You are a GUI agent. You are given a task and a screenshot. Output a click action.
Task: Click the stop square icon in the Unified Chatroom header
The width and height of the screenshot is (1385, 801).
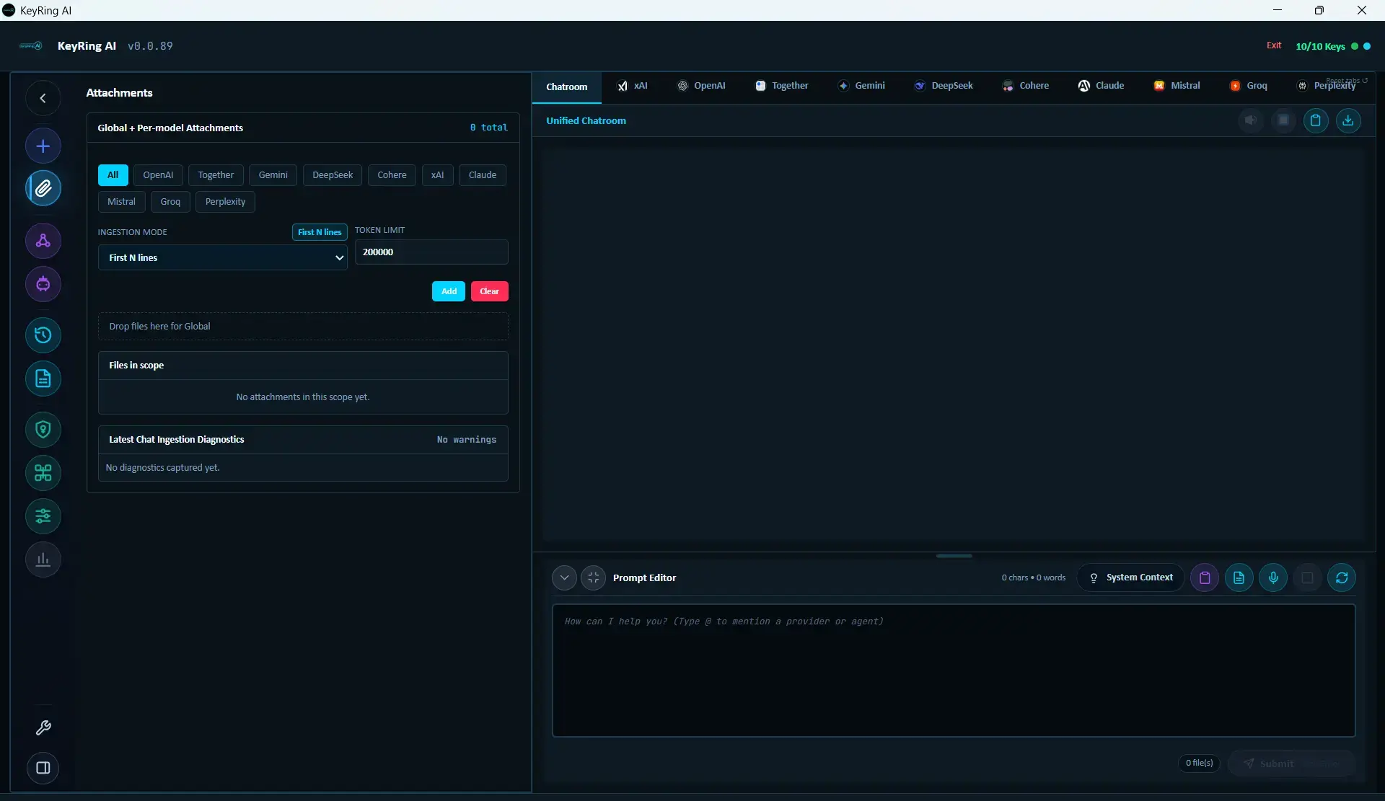[1284, 120]
